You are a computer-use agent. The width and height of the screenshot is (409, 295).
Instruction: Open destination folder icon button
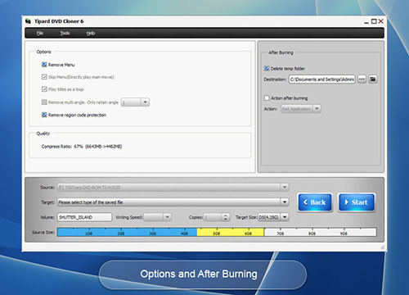click(x=373, y=79)
